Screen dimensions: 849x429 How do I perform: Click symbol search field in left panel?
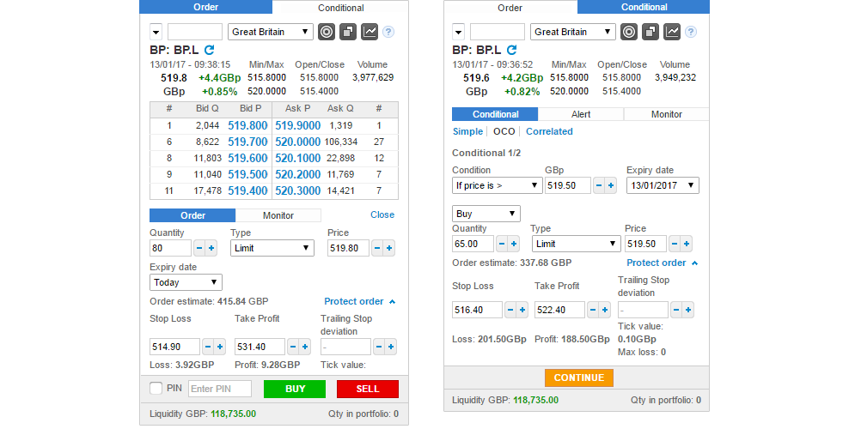click(195, 32)
